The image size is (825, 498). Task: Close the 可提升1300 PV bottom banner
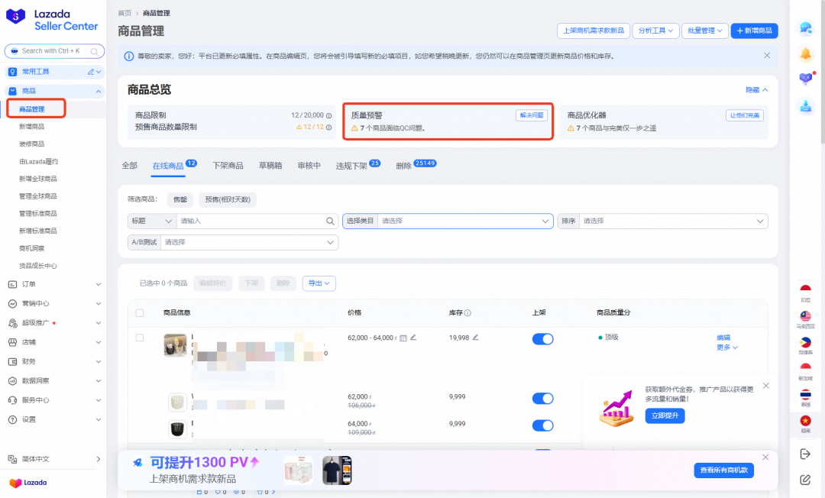[x=765, y=458]
